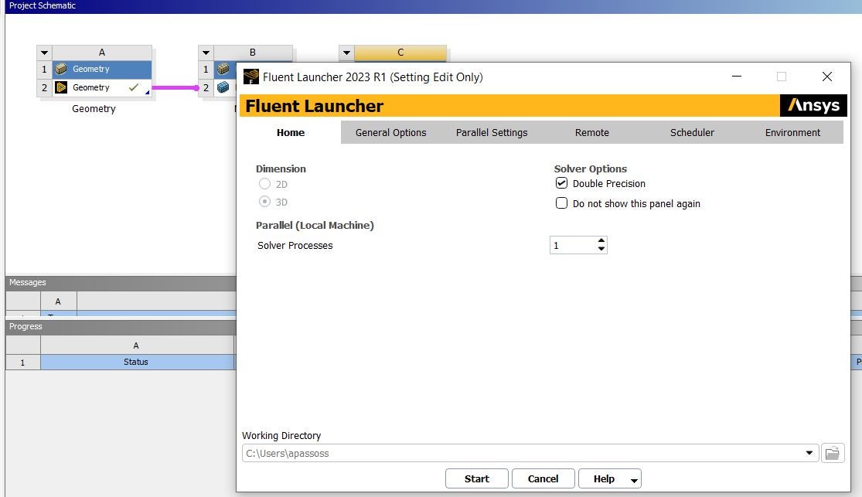Click the Solver Processes number field
Image resolution: width=862 pixels, height=497 pixels.
[x=573, y=245]
